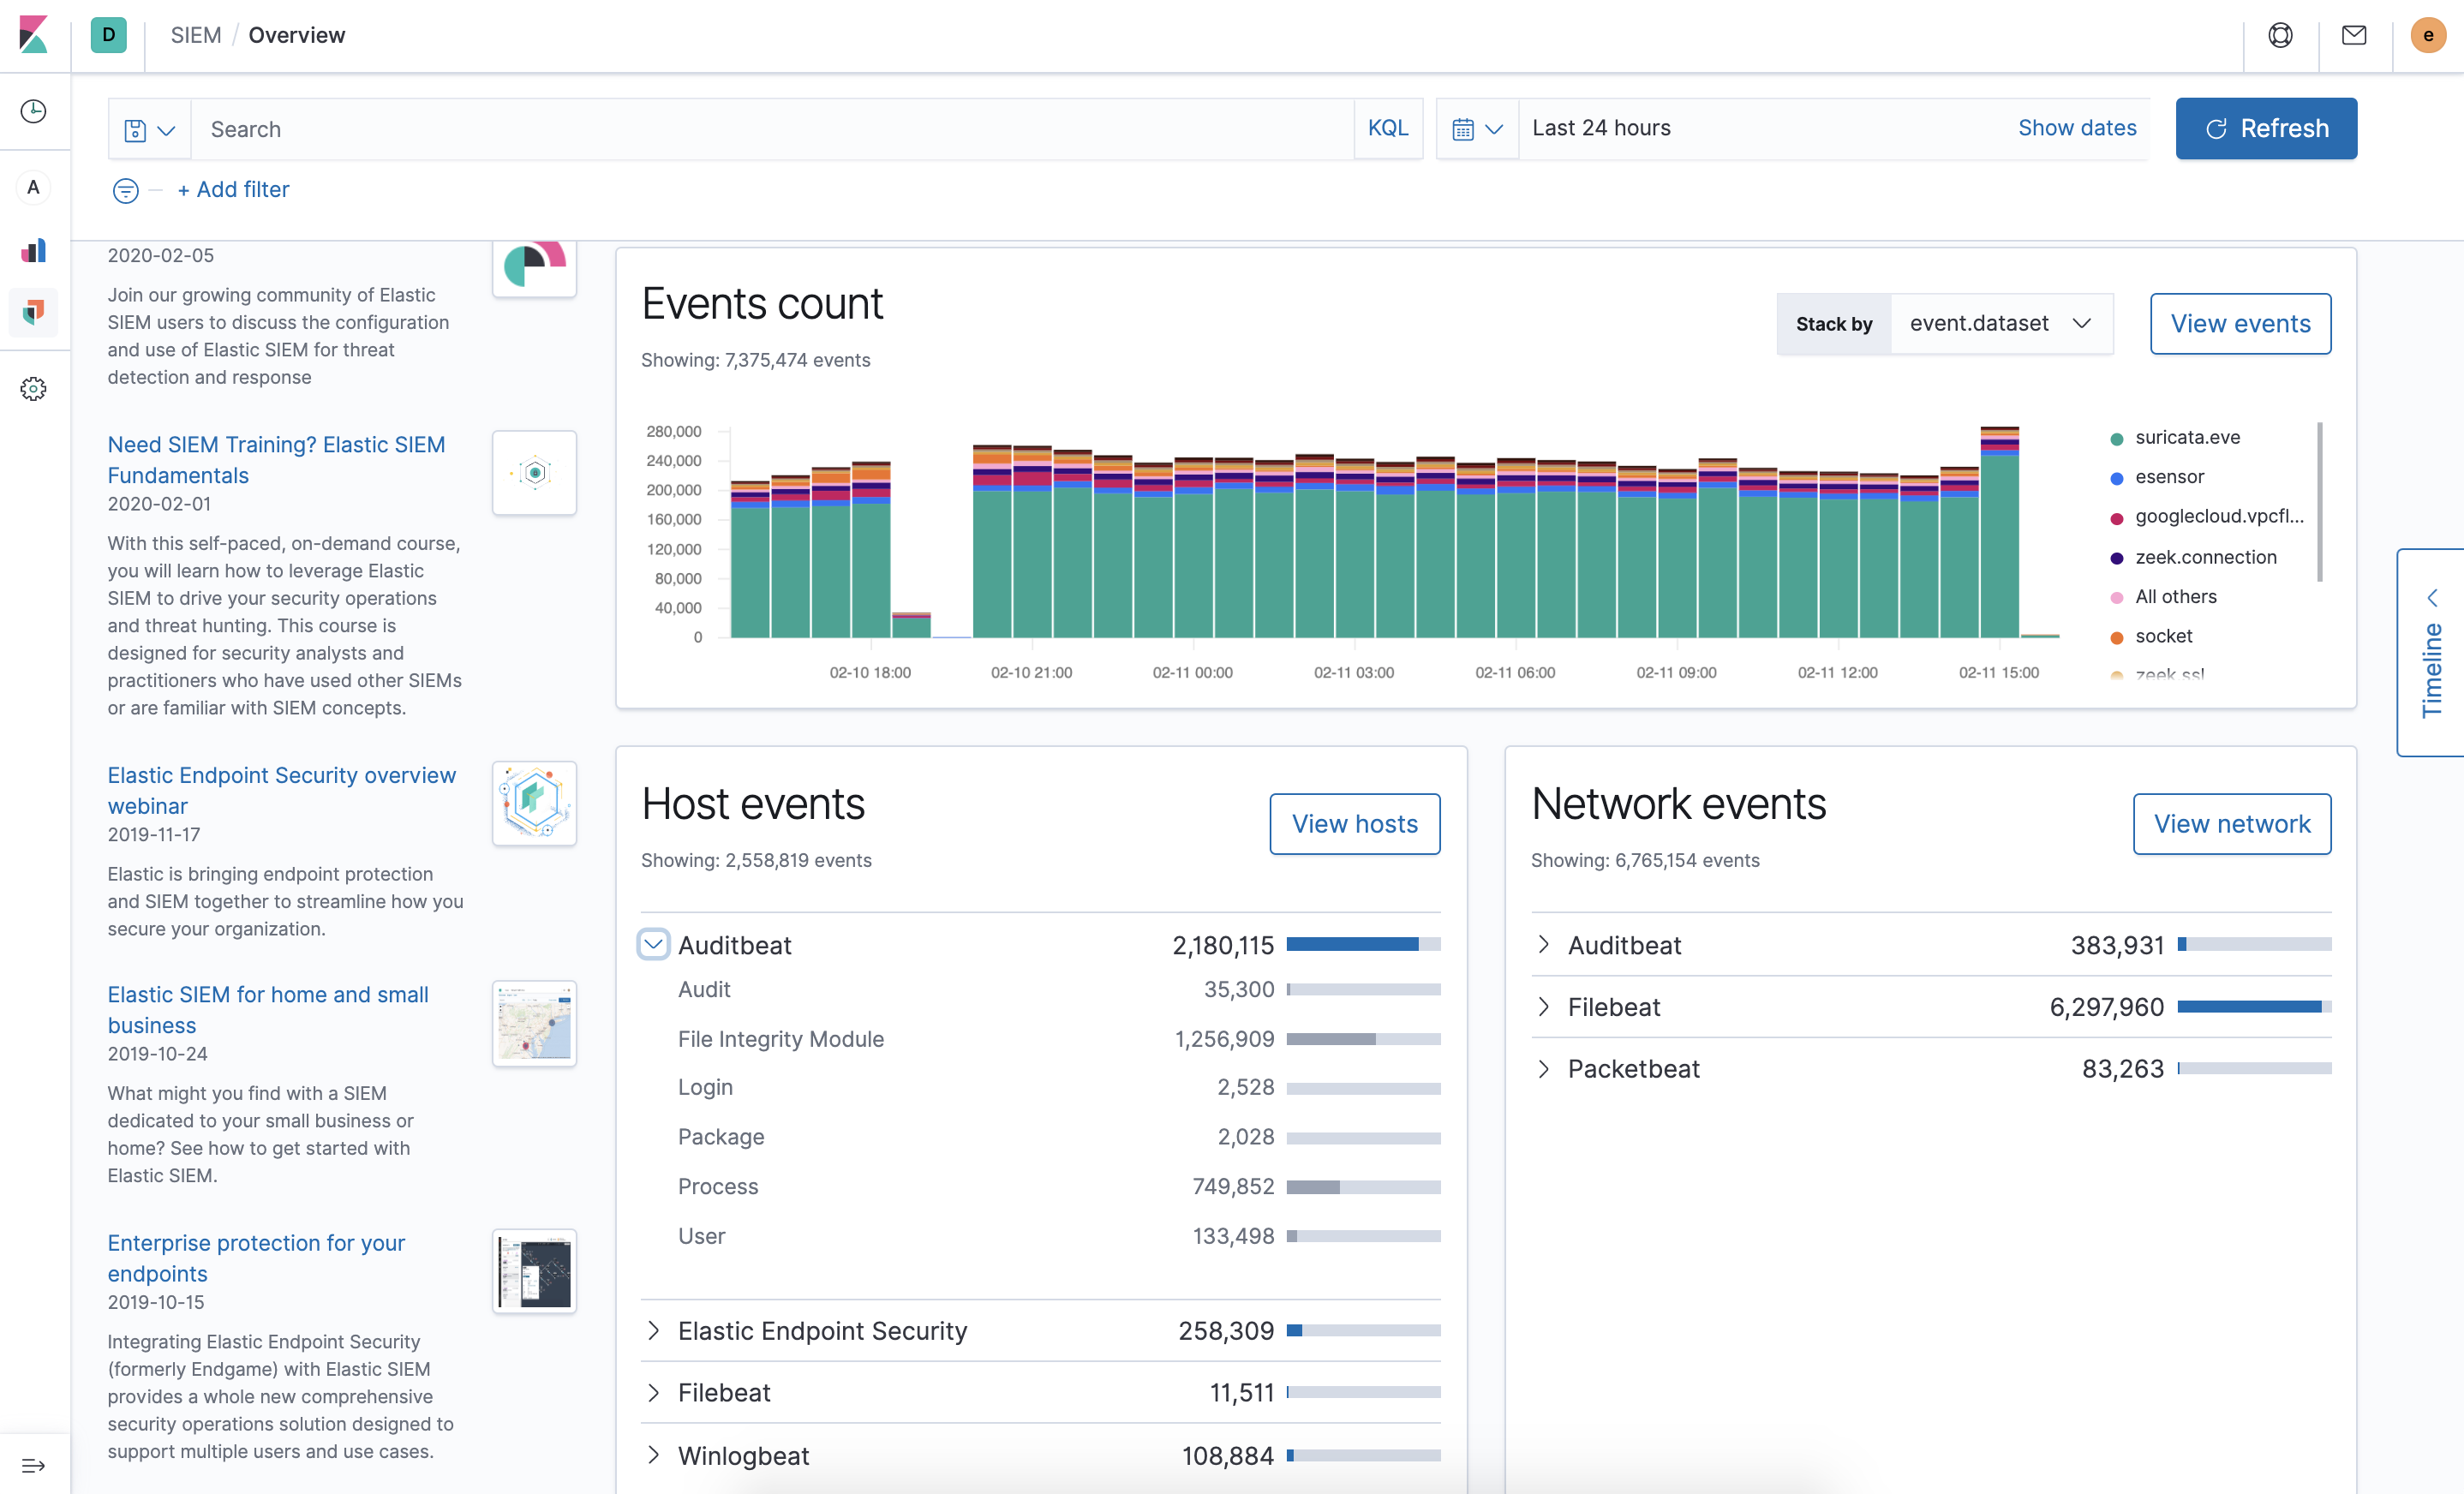The width and height of the screenshot is (2464, 1494).
Task: Open the help lifebuoy icon
Action: 2280,35
